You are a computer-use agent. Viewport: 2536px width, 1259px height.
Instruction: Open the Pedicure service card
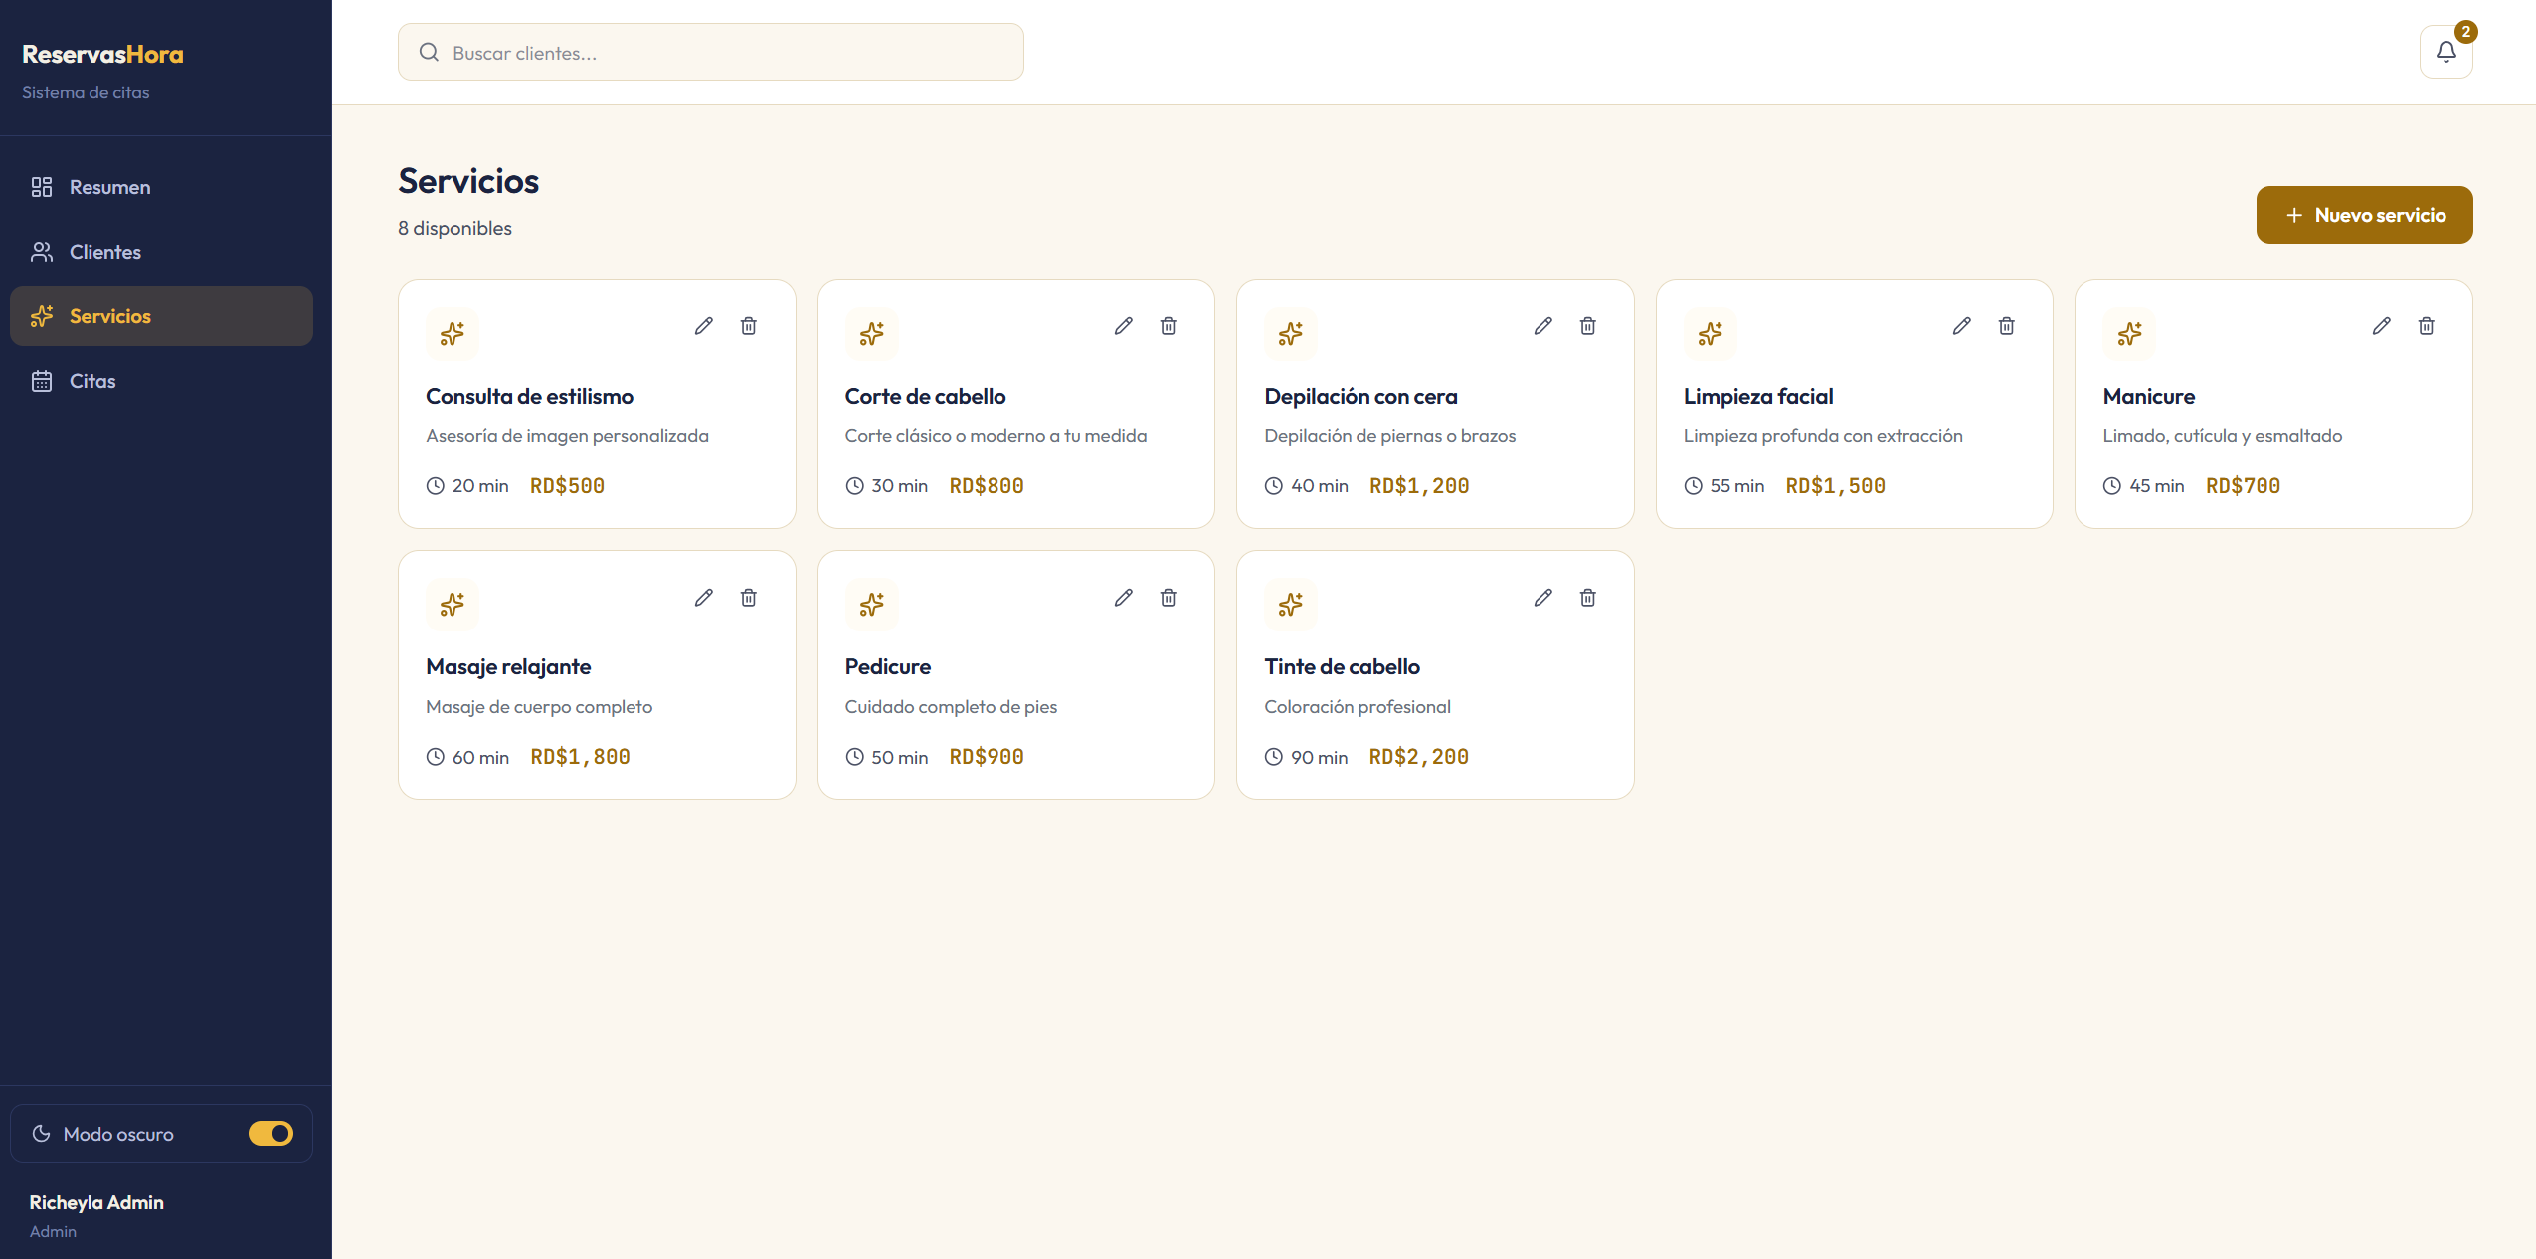click(1015, 675)
